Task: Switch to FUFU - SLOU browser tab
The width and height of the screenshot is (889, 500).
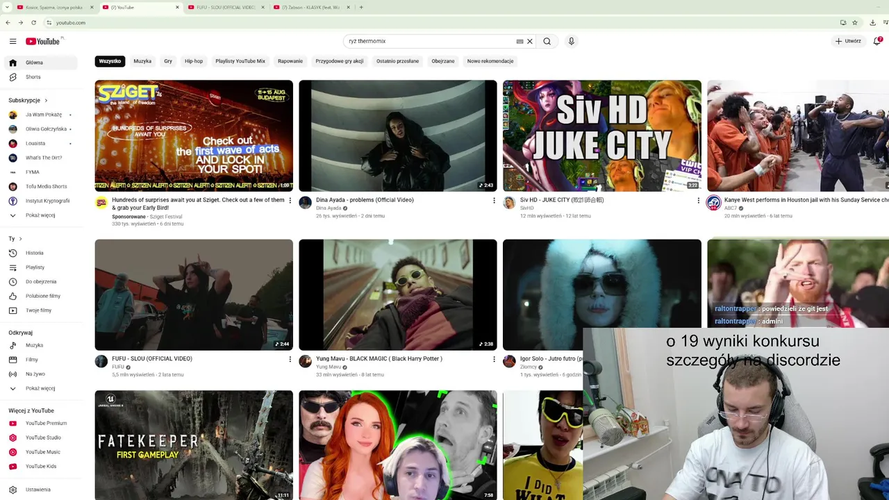Action: 226,7
